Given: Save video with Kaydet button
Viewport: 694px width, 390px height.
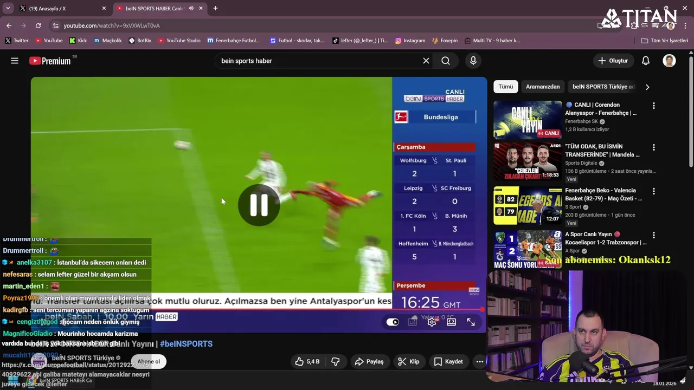Looking at the screenshot, I should pyautogui.click(x=448, y=361).
